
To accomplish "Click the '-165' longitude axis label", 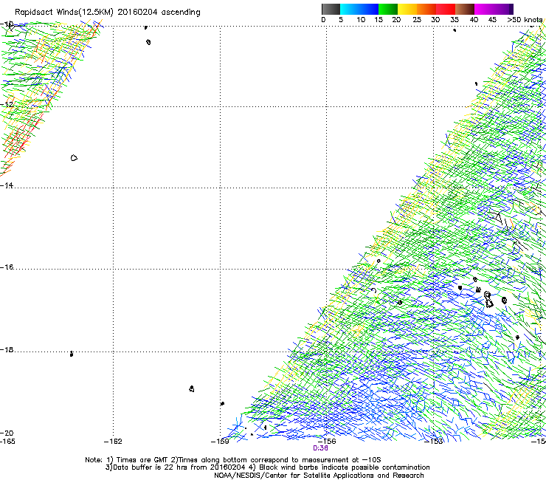I will (x=7, y=442).
